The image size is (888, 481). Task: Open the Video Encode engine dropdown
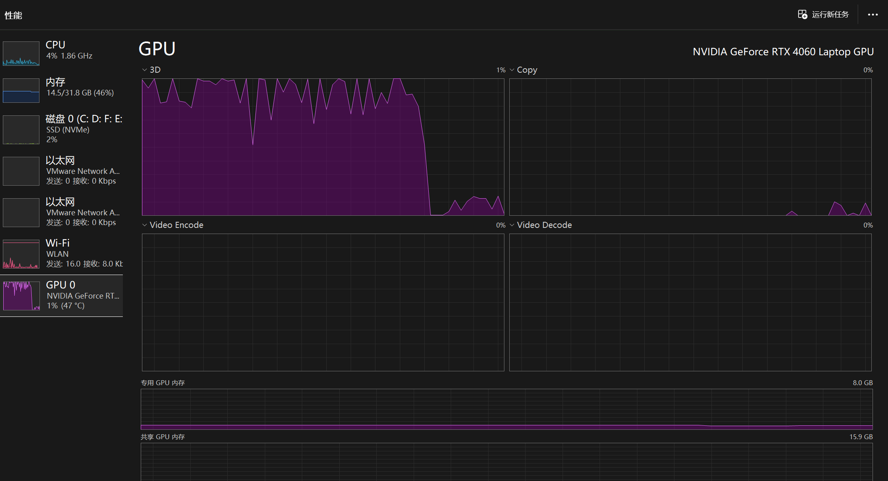pos(144,225)
